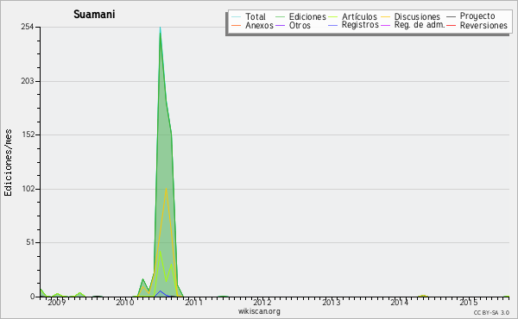The height and width of the screenshot is (319, 518).
Task: Click the Anexos legend label
Action: [x=259, y=25]
